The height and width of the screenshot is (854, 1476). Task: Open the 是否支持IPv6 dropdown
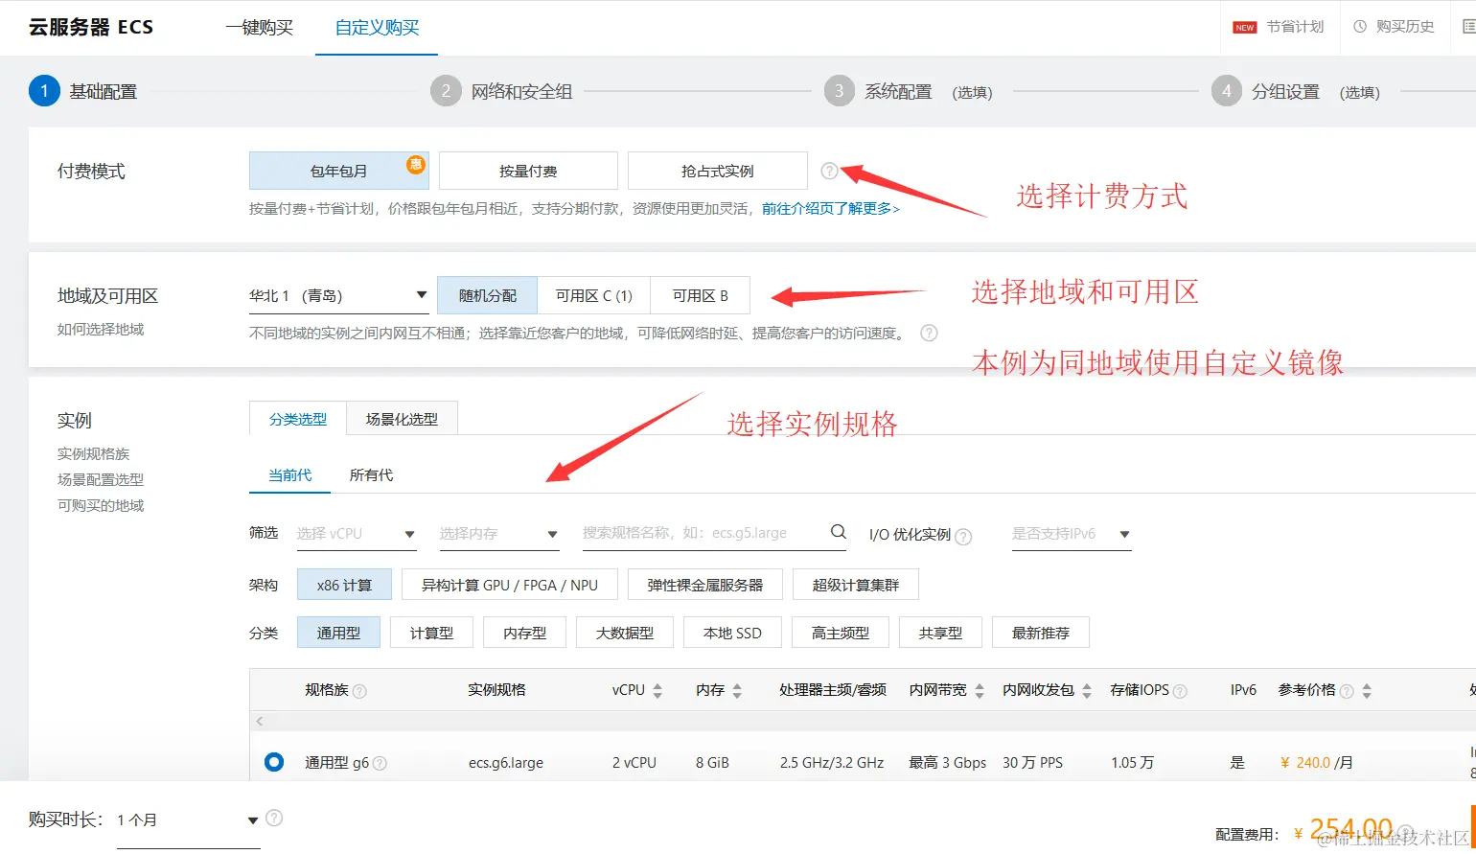[x=1072, y=533]
